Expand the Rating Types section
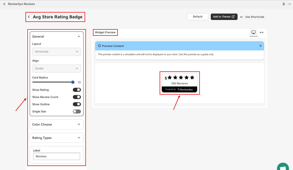Image resolution: width=293 pixels, height=170 pixels. pyautogui.click(x=57, y=138)
